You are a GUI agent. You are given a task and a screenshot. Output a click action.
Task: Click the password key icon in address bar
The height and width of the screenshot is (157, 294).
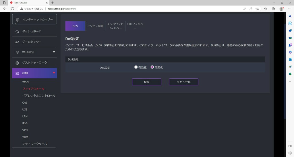click(x=245, y=9)
